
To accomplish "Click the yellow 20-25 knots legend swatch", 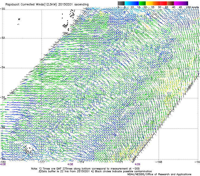I will coord(149,3).
